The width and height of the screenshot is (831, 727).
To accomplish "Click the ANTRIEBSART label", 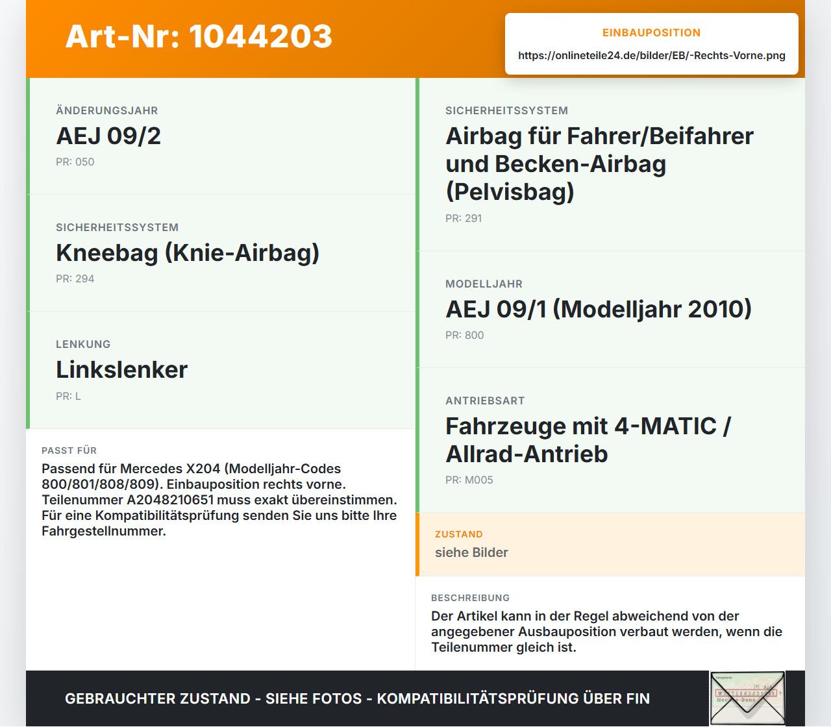I will pos(485,400).
